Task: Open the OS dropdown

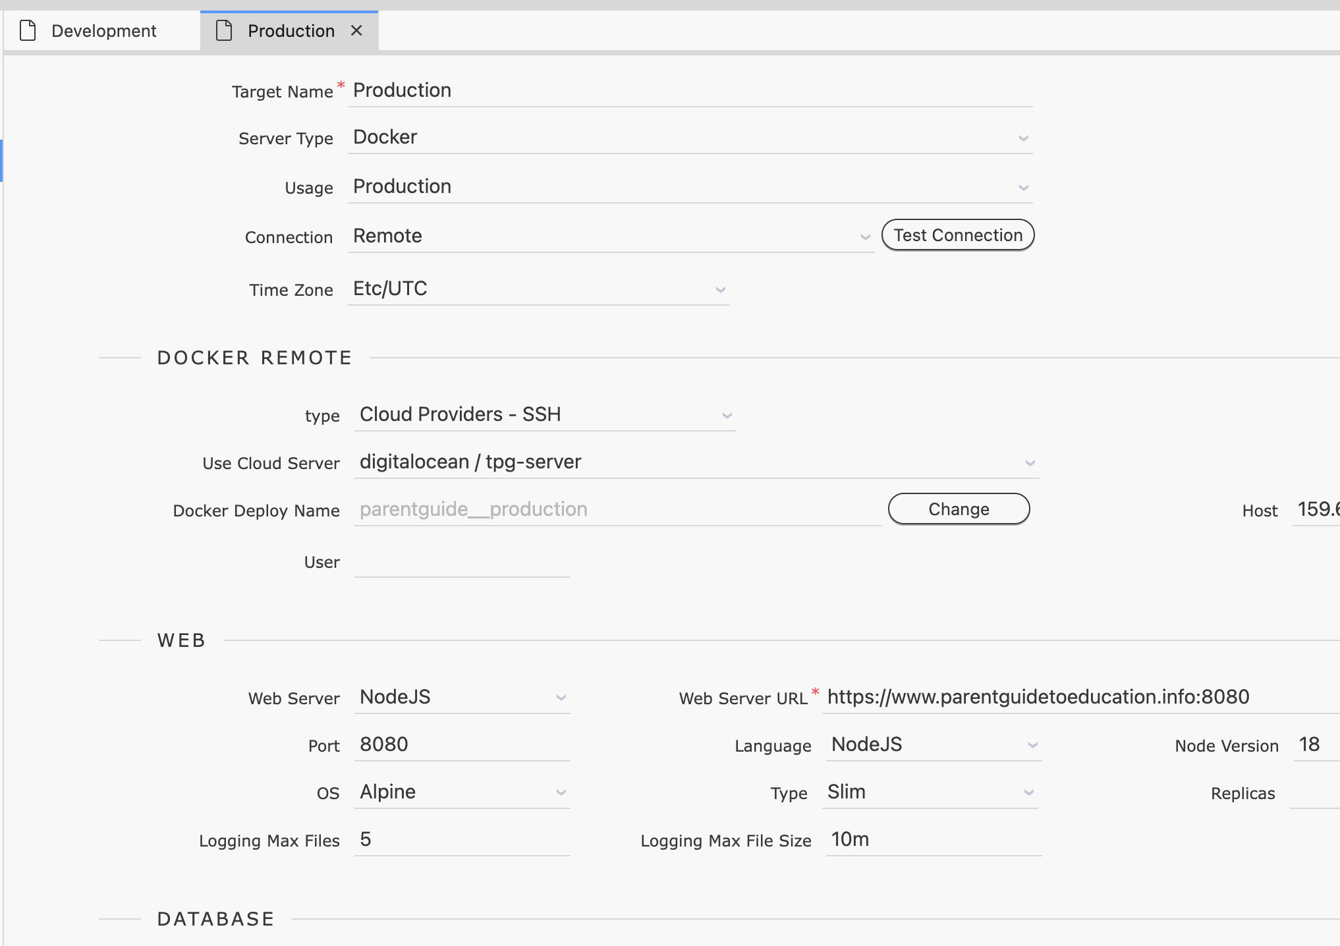Action: tap(462, 792)
